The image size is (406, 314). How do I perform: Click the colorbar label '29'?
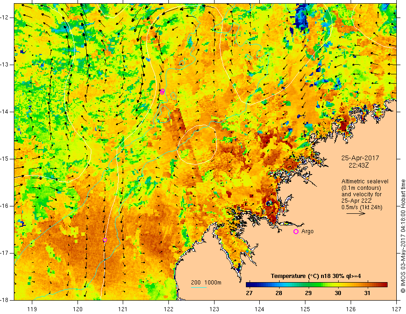tap(308, 293)
